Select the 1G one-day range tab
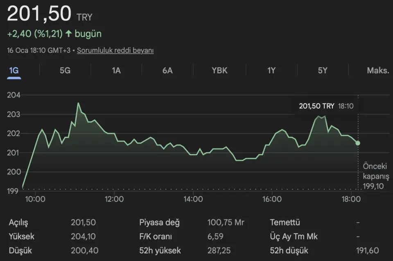The image size is (393, 261). click(x=14, y=70)
